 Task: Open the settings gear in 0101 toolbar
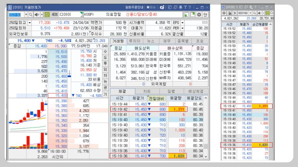(x=199, y=15)
